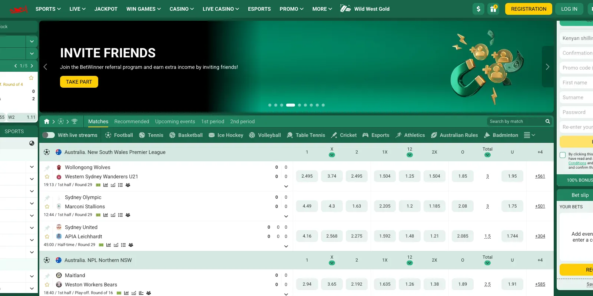Screen dimensions: 593x296
Task: Click the search magnifier icon
Action: pyautogui.click(x=547, y=121)
